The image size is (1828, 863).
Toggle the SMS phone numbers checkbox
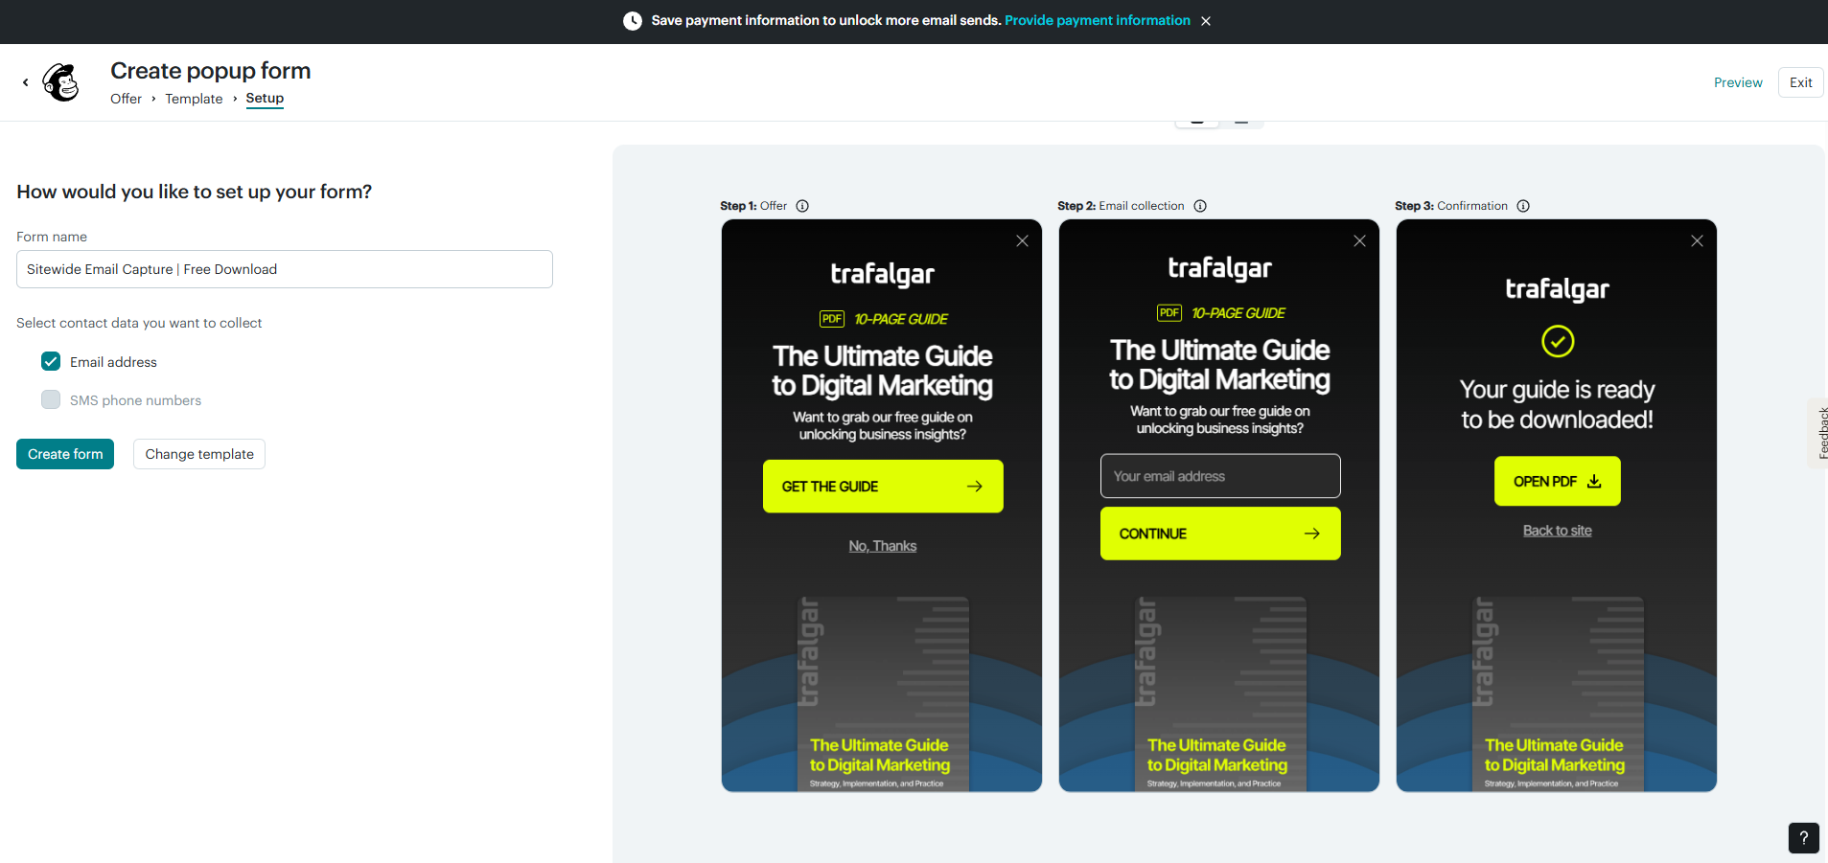coord(51,399)
